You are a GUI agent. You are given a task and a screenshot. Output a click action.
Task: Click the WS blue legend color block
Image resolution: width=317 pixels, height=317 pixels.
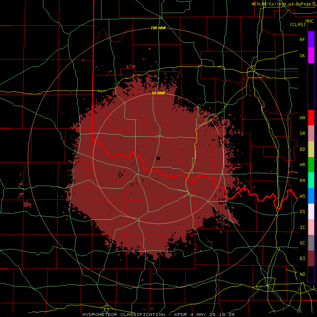(311, 196)
